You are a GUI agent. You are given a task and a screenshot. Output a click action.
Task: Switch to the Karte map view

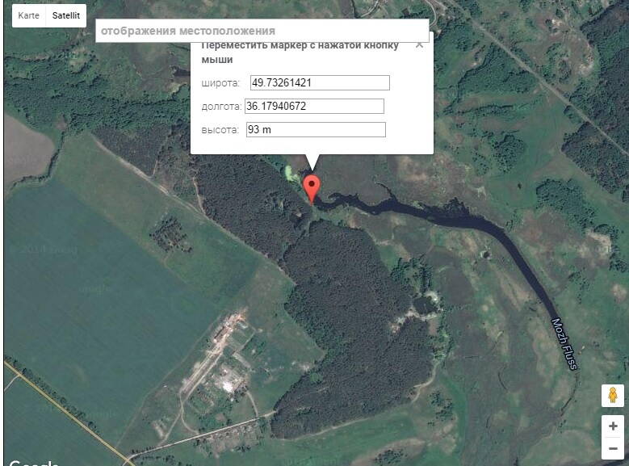[29, 15]
